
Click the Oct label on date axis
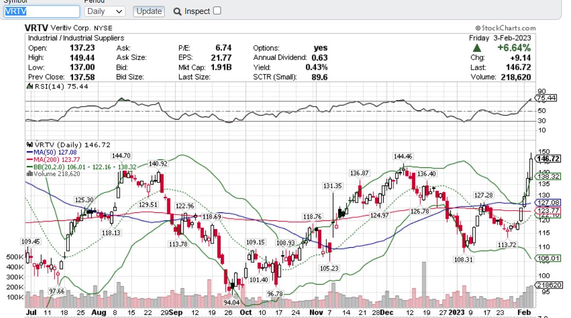(246, 313)
